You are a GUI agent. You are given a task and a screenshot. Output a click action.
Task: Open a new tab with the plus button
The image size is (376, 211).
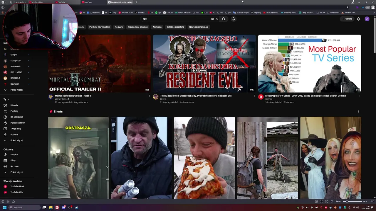(136, 2)
